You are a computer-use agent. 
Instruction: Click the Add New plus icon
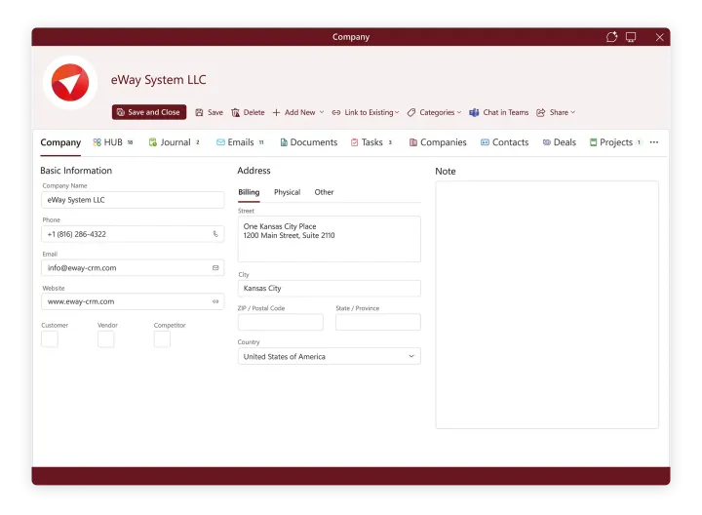pos(276,112)
